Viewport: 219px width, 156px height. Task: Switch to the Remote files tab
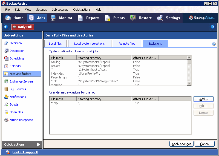[127, 44]
